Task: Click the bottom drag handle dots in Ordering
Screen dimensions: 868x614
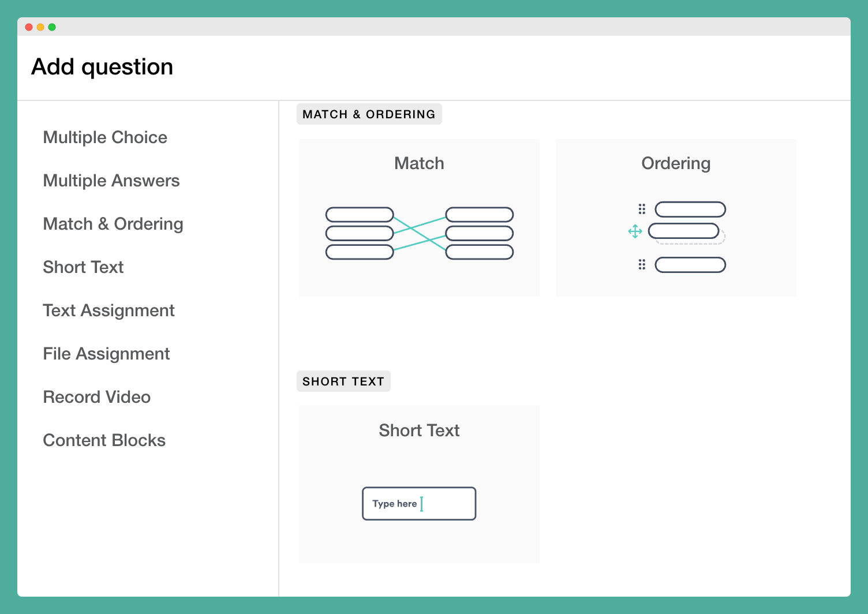Action: [x=642, y=265]
